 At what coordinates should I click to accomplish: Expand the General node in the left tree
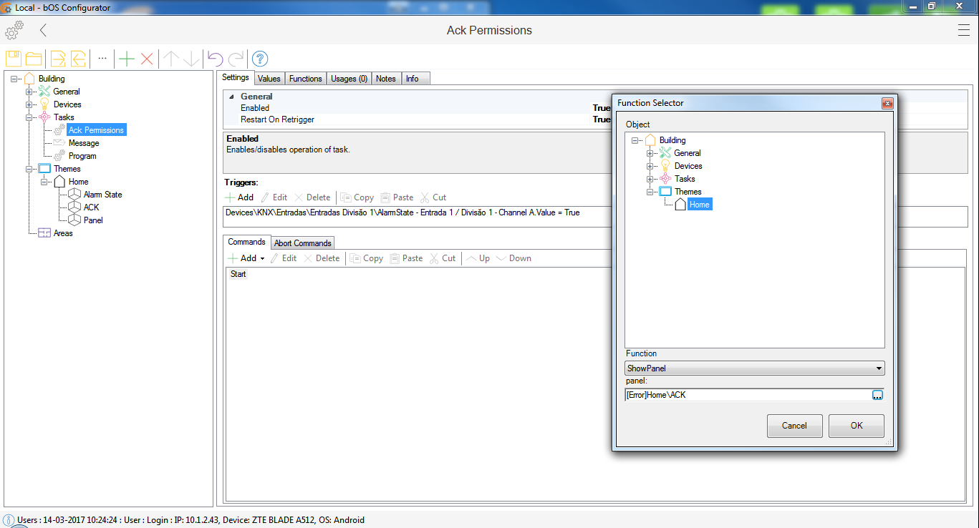click(x=29, y=92)
